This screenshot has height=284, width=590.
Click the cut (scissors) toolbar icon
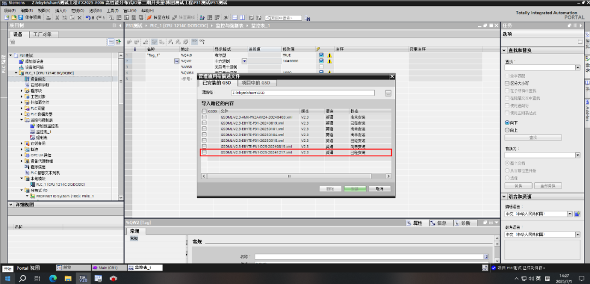point(57,17)
